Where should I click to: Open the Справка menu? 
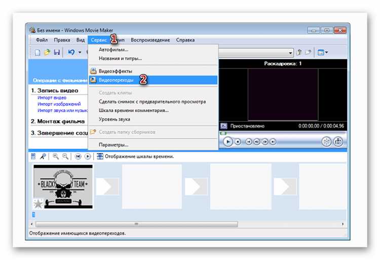185,40
